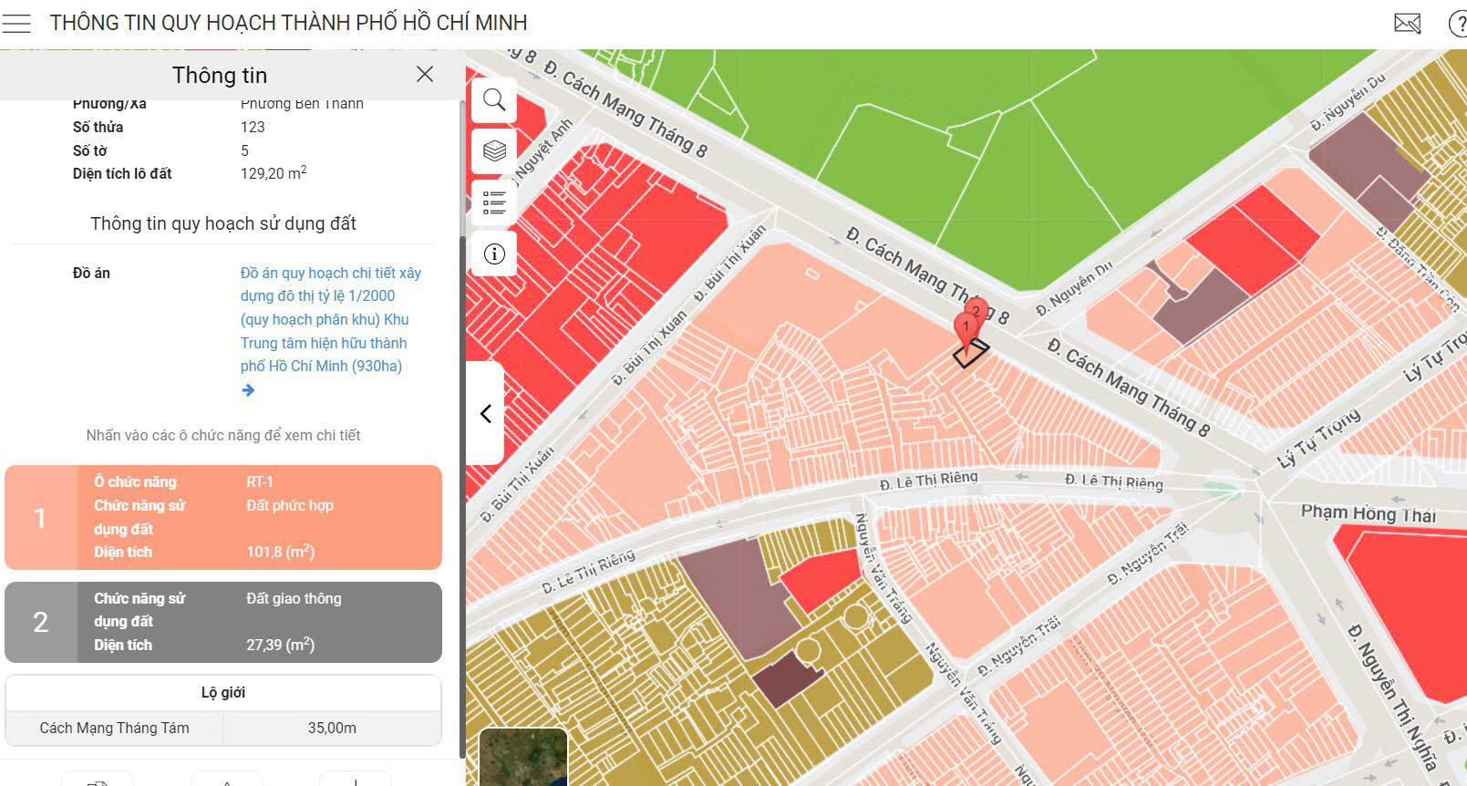This screenshot has height=786, width=1467.
Task: Click the blue arrow under the Đồ án link
Action: coord(248,390)
